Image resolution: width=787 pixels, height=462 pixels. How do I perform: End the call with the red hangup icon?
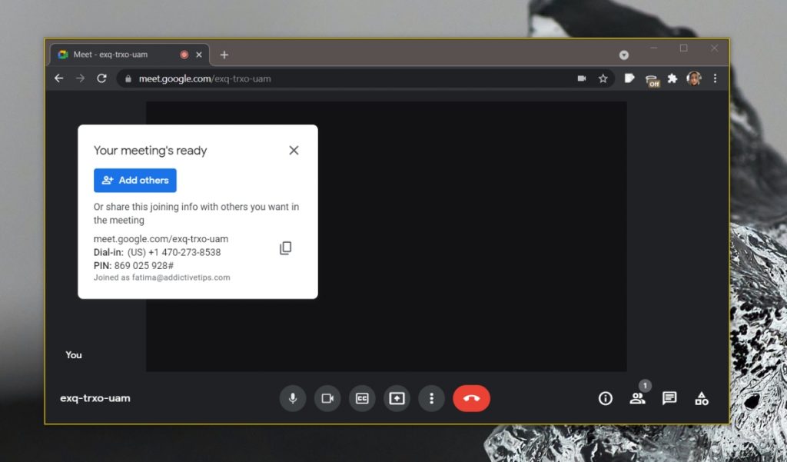(x=471, y=398)
